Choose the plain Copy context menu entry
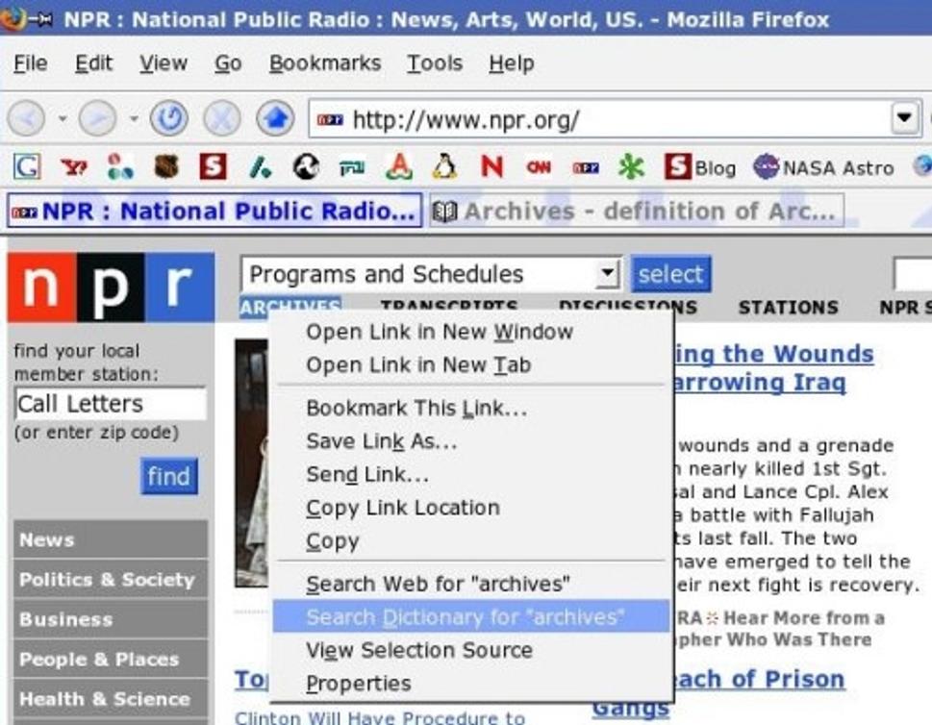 [x=472, y=541]
